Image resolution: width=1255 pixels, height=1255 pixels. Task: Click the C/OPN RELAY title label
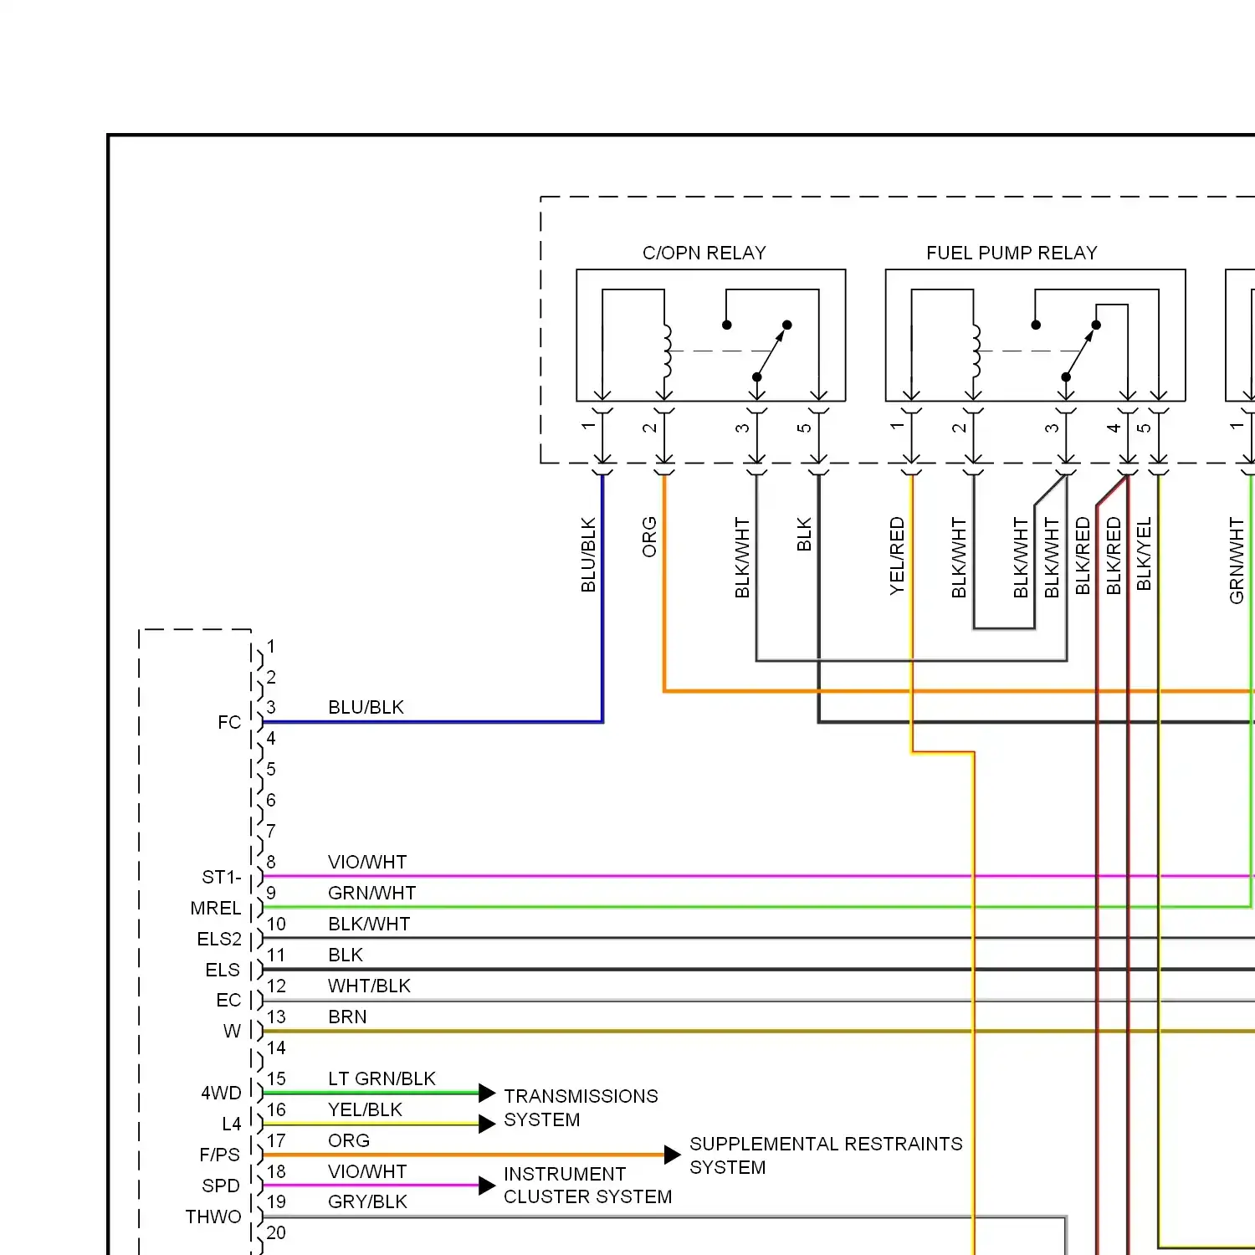[x=704, y=253]
